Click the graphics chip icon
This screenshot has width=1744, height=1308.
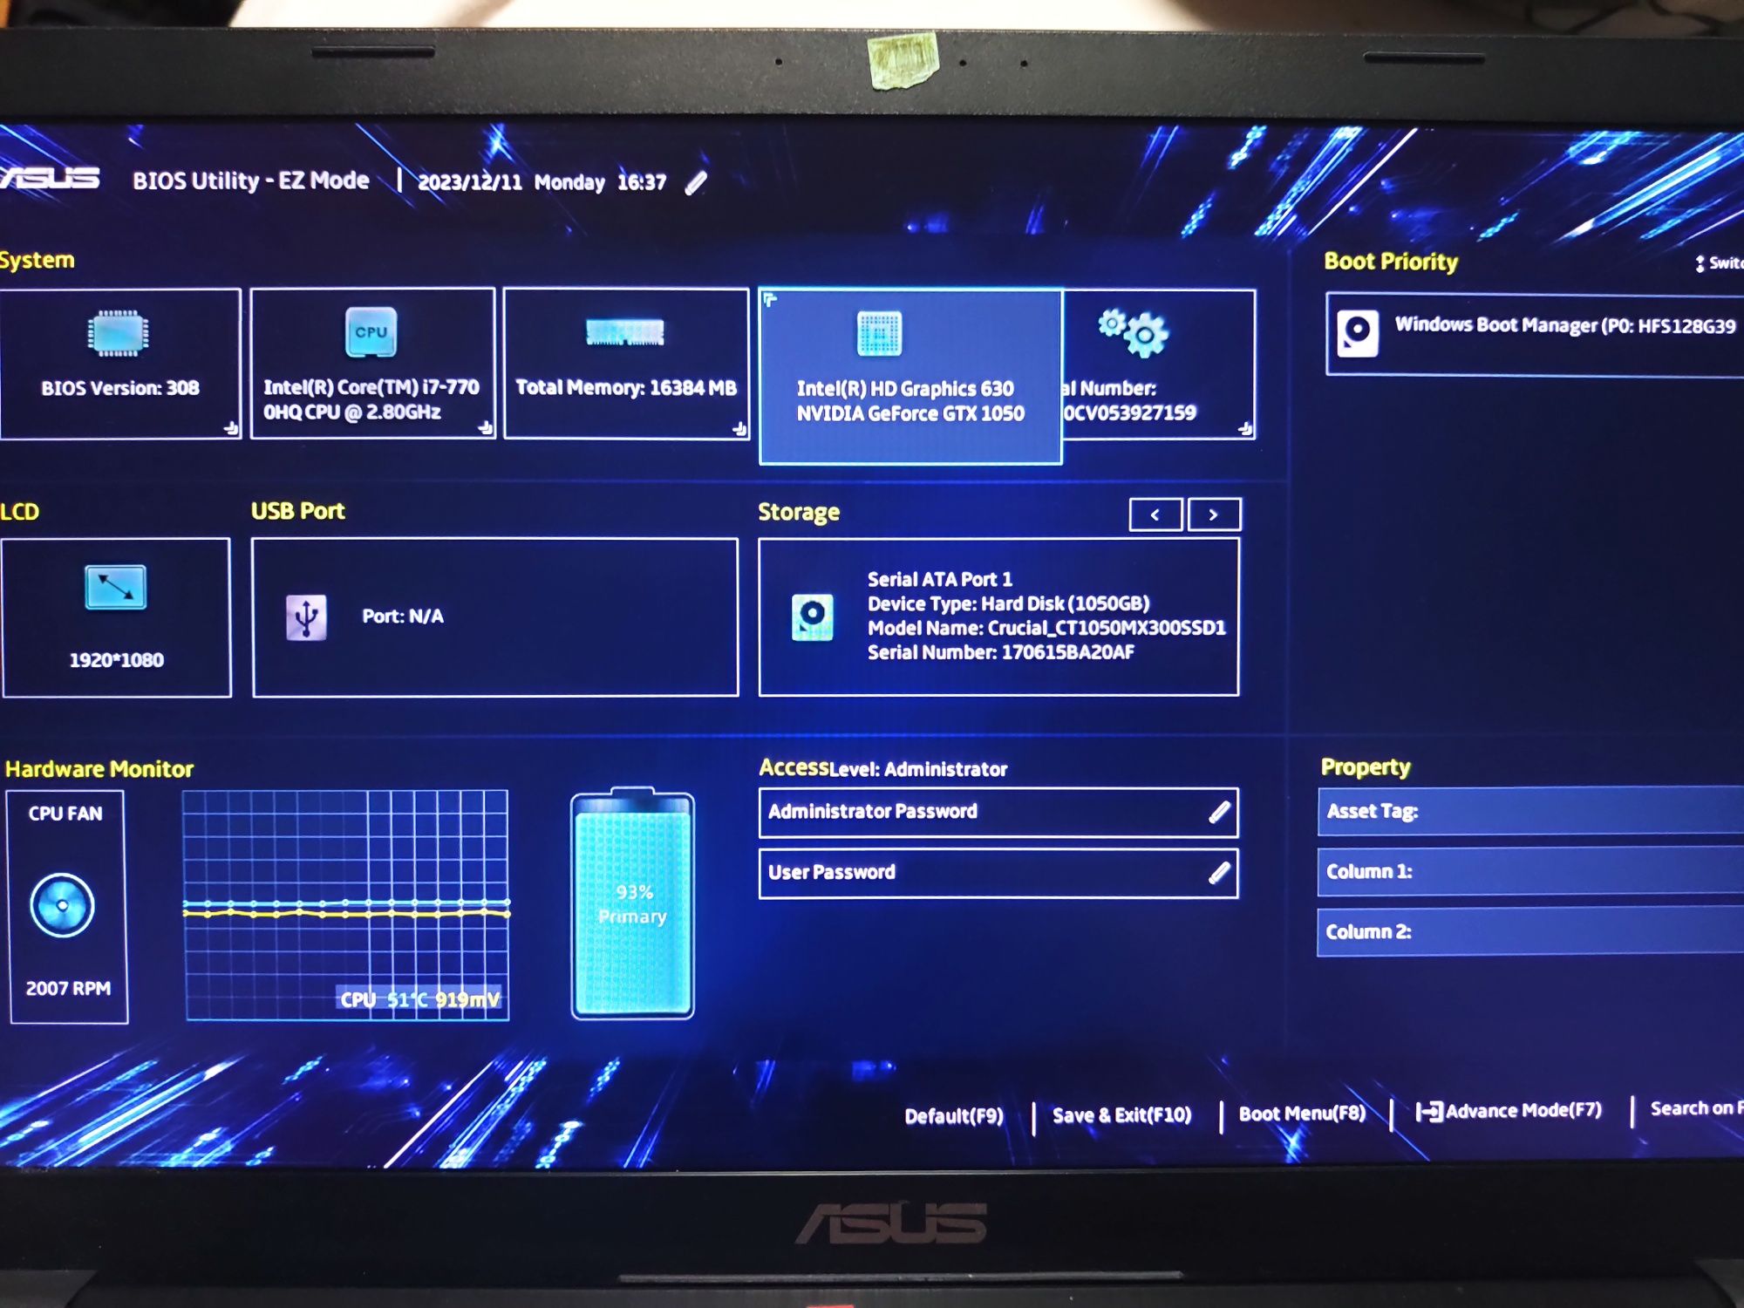[x=879, y=333]
